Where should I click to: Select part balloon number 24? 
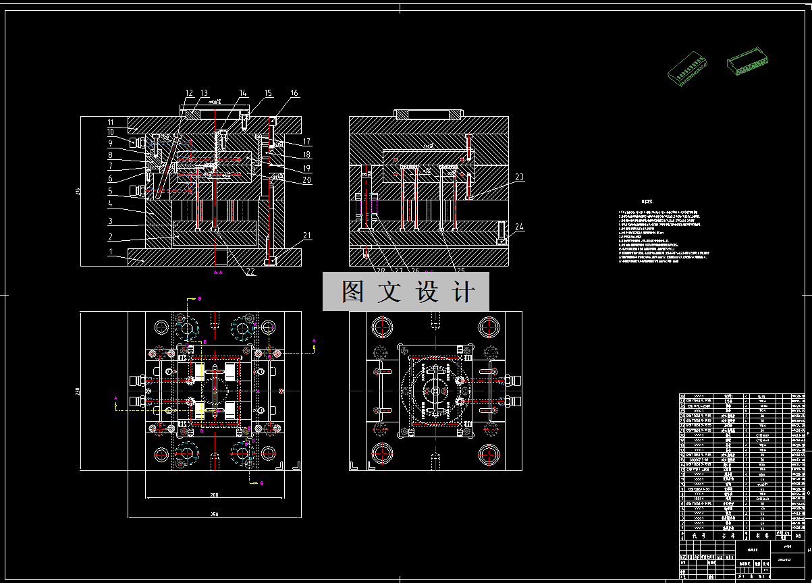[x=519, y=227]
